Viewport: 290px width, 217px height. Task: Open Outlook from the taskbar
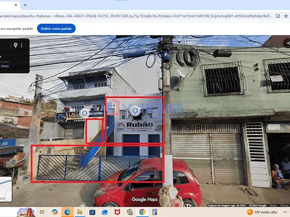pyautogui.click(x=105, y=212)
